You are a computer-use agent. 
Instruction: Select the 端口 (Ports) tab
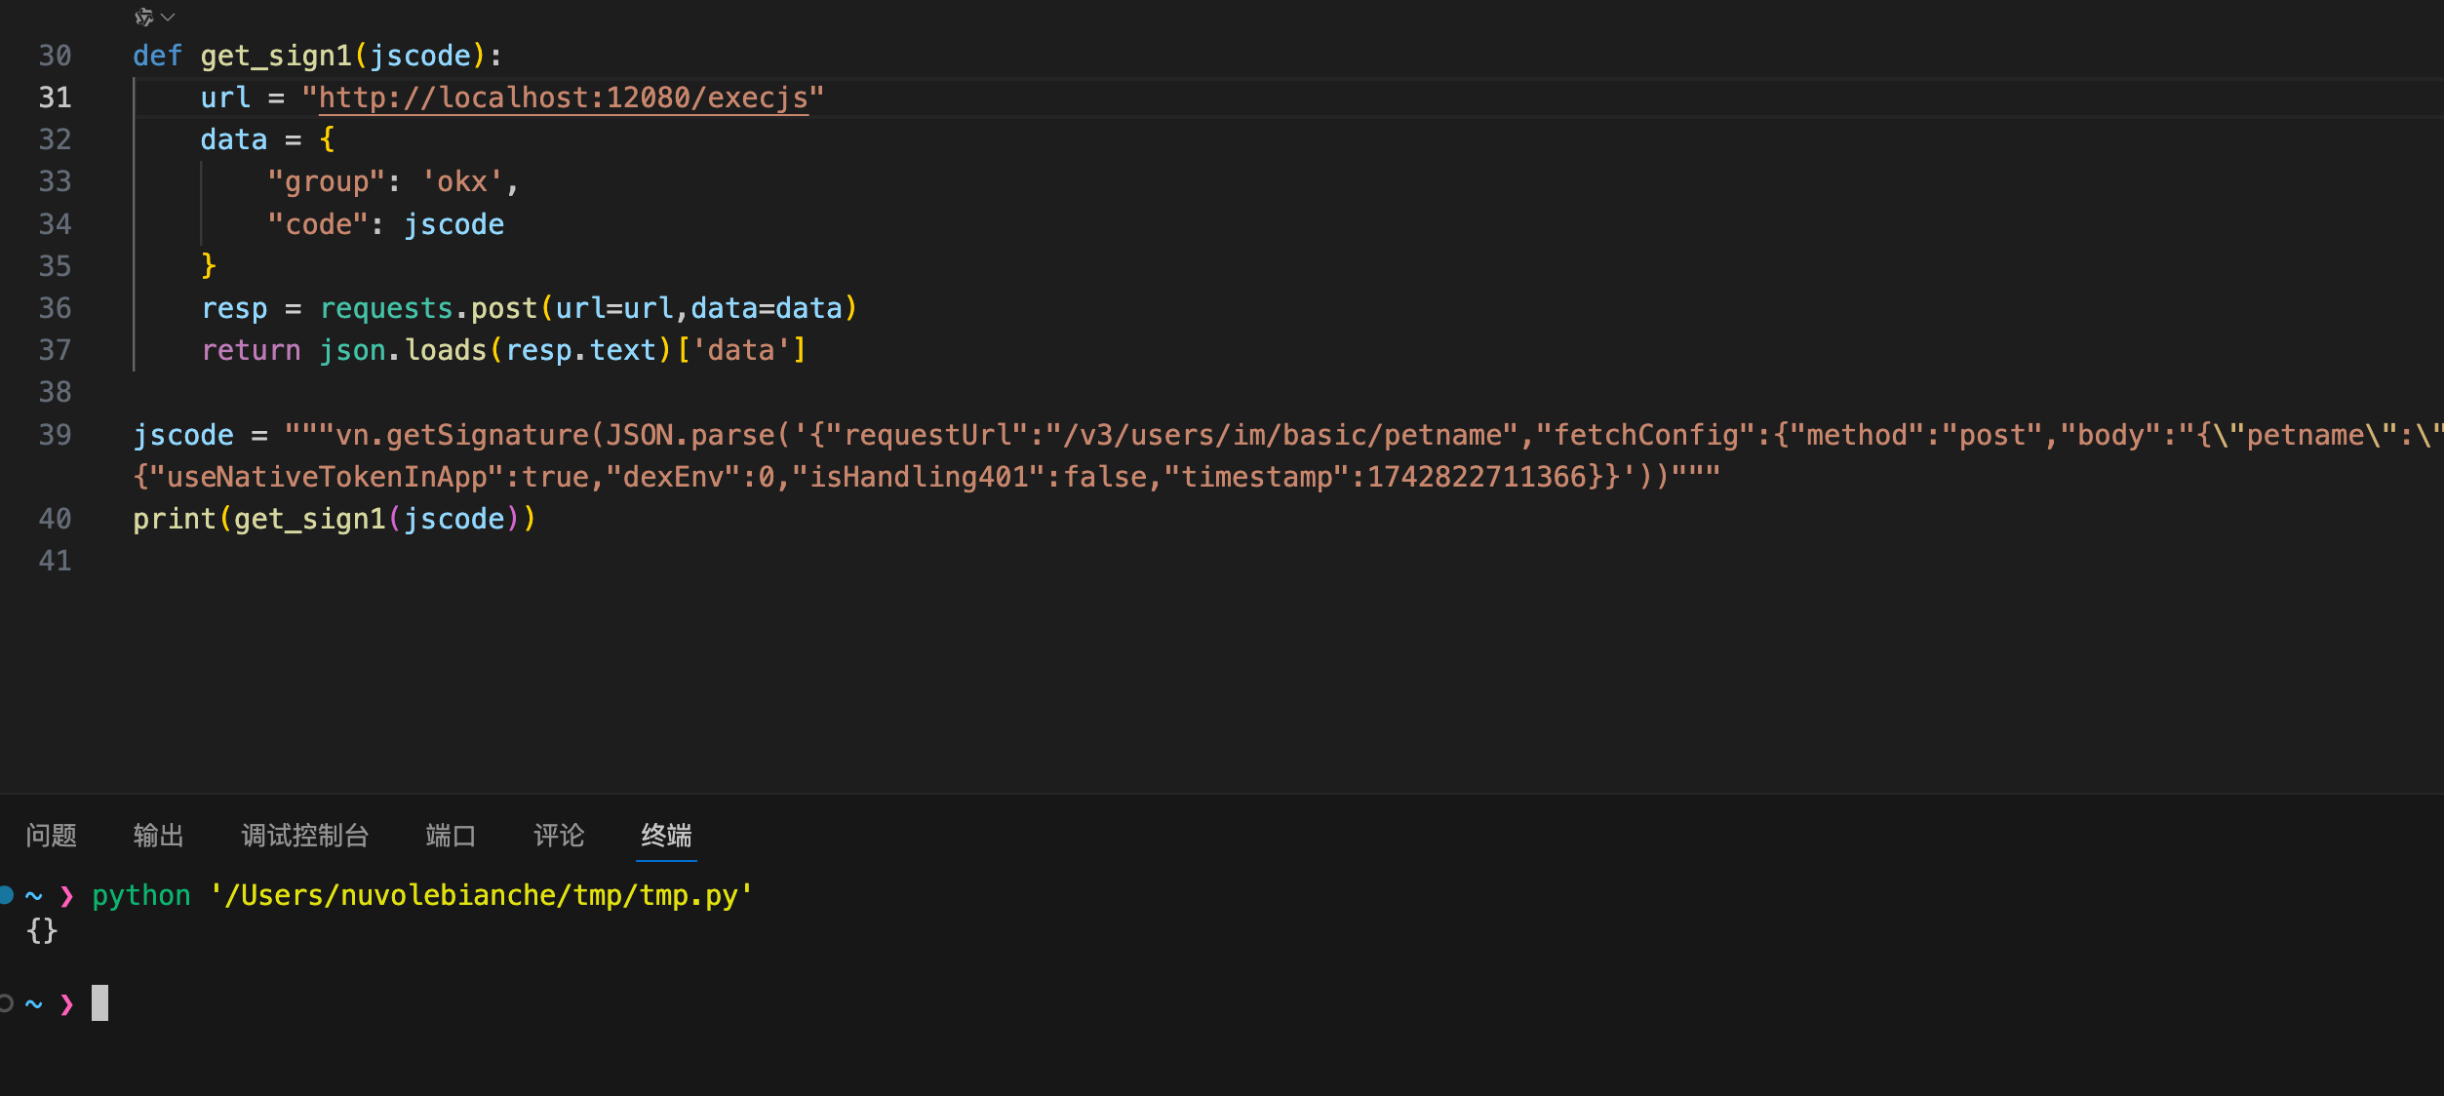451,836
